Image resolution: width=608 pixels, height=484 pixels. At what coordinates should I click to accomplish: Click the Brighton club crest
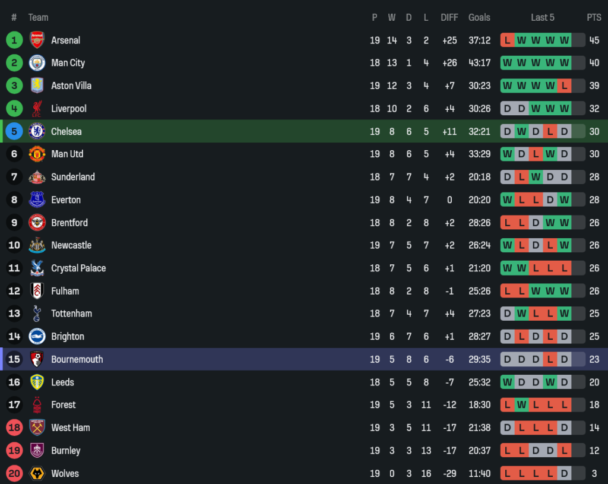click(x=37, y=336)
